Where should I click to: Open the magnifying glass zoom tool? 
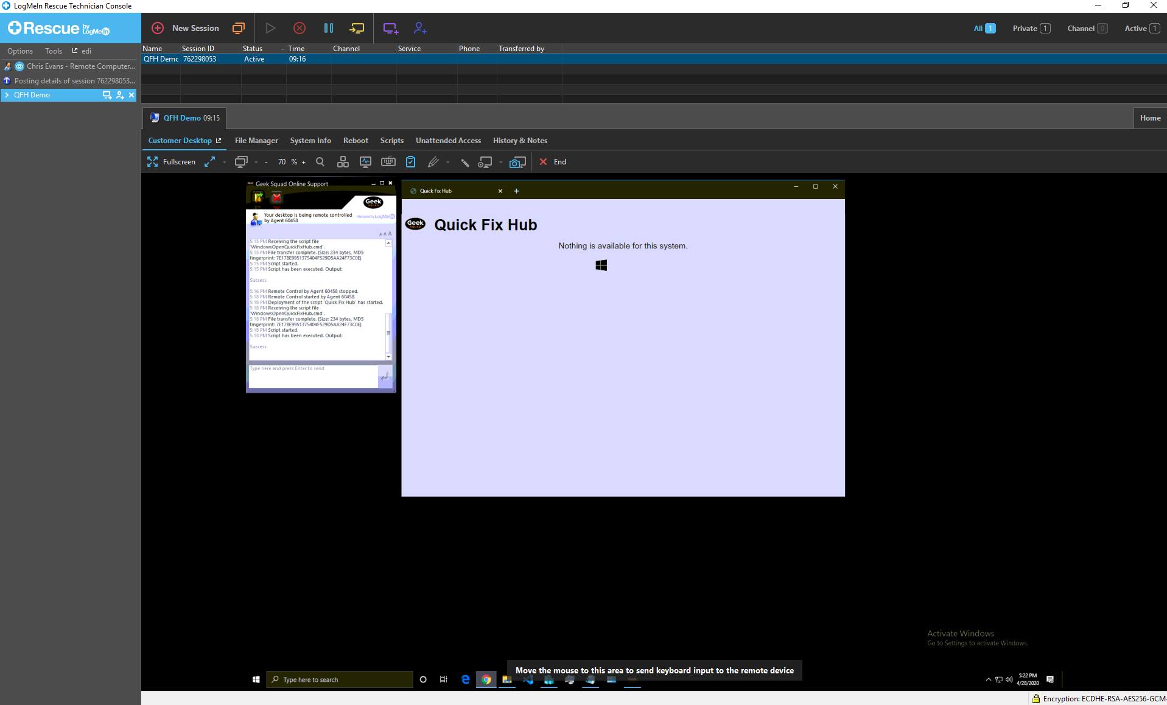pyautogui.click(x=320, y=162)
